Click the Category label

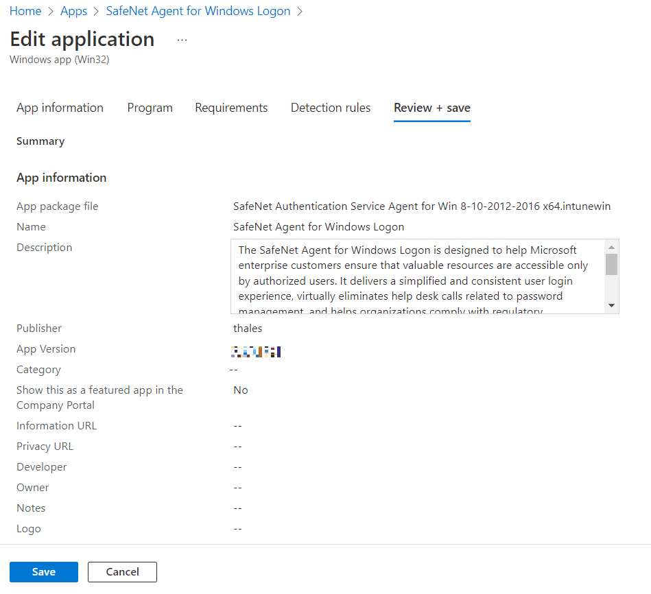tap(38, 370)
